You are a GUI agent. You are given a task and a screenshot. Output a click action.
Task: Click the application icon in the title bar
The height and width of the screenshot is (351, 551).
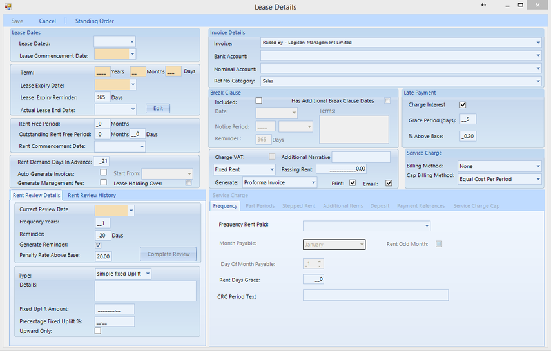tap(8, 6)
